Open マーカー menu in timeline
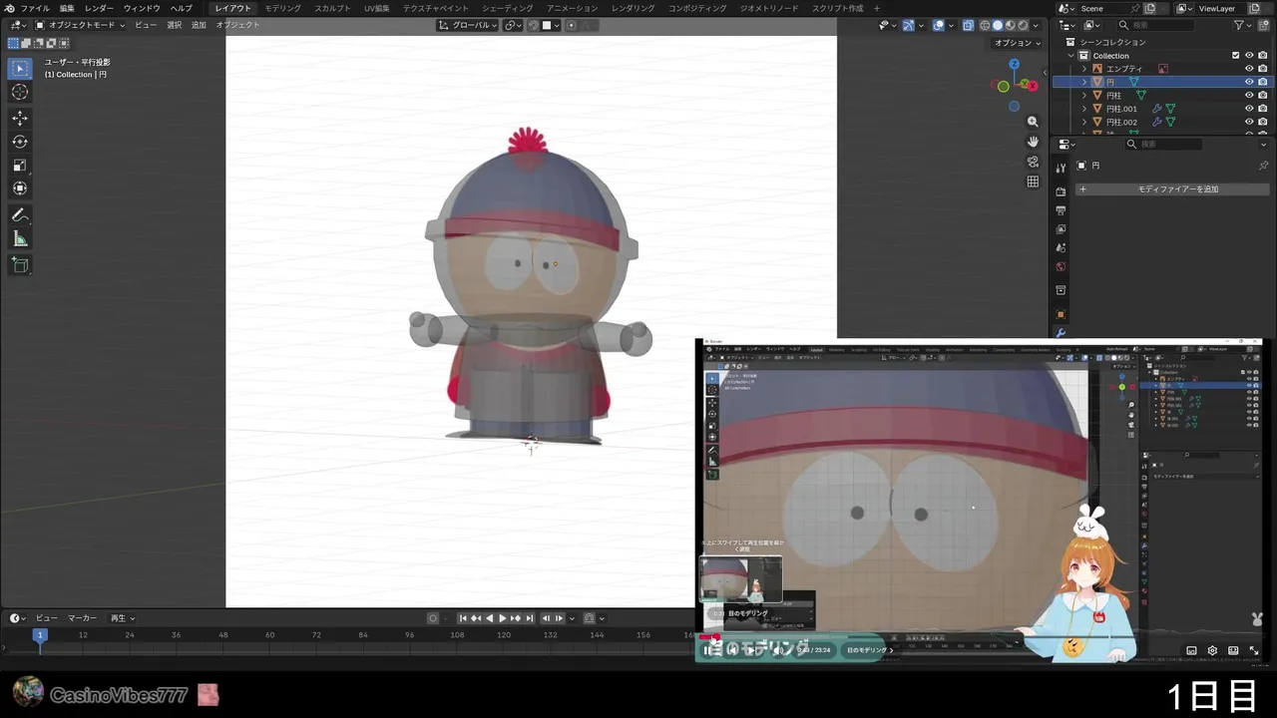1277x718 pixels. pyautogui.click(x=83, y=618)
